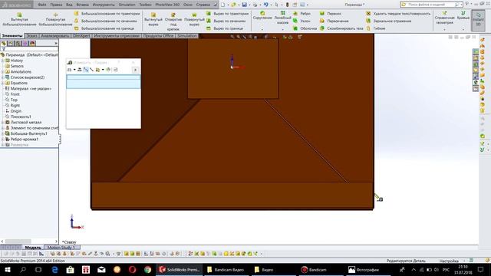The image size is (491, 276).
Task: Select Плоскость1 in the feature tree
Action: (21, 117)
